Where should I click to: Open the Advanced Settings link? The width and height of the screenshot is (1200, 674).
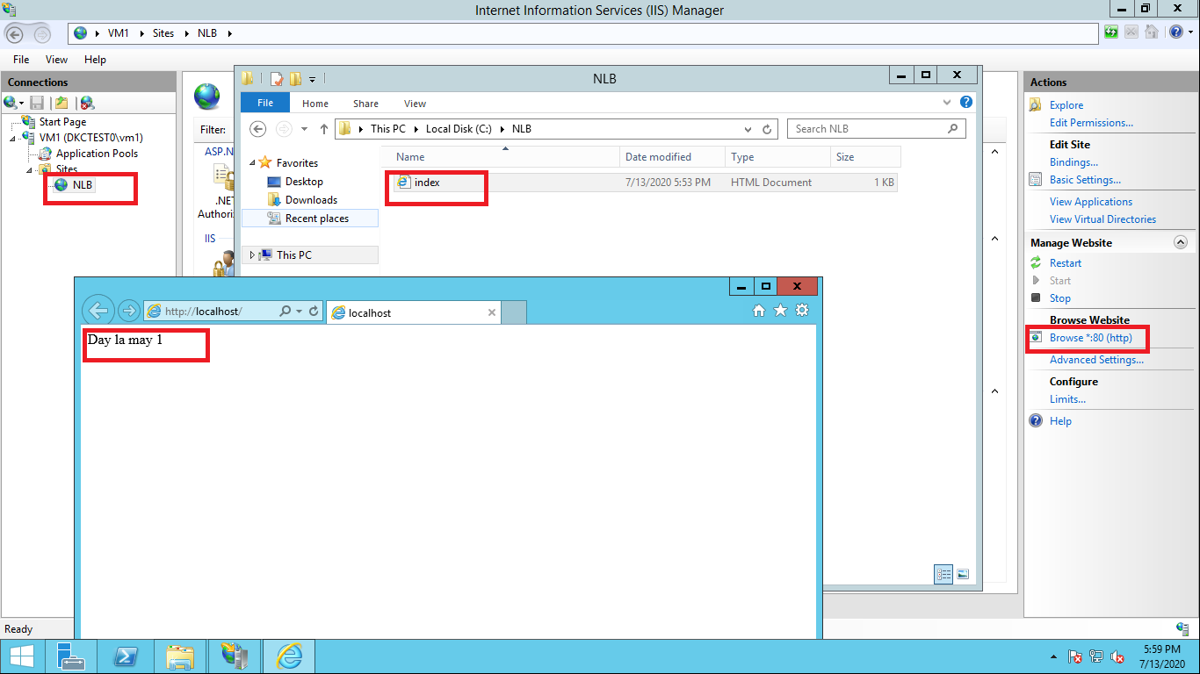(1096, 360)
